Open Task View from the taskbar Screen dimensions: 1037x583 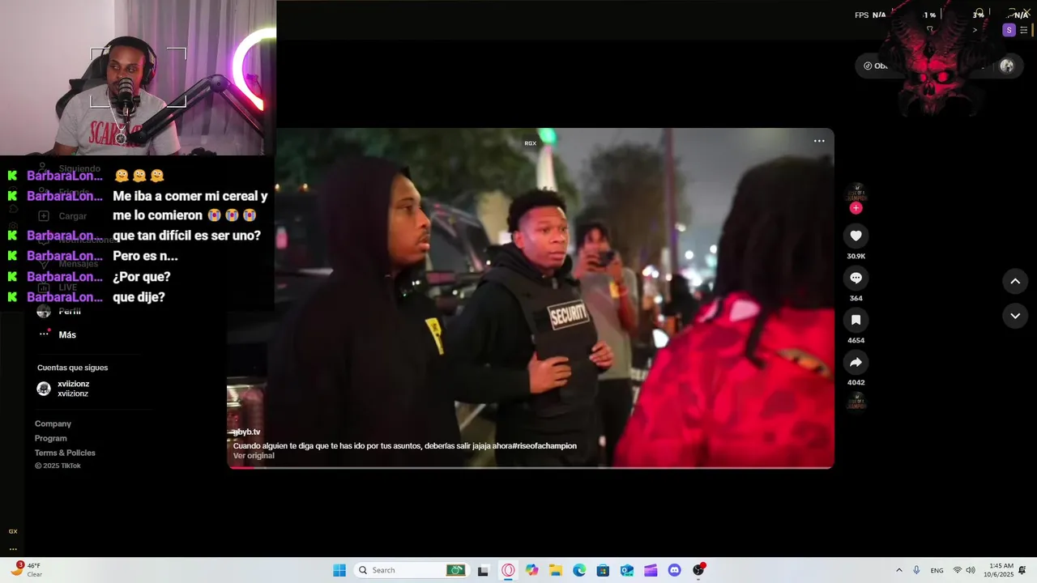point(484,570)
